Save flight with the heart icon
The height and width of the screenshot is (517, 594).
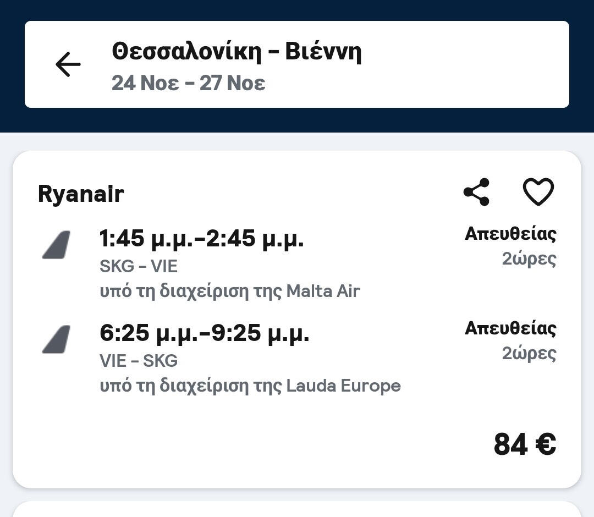coord(538,192)
